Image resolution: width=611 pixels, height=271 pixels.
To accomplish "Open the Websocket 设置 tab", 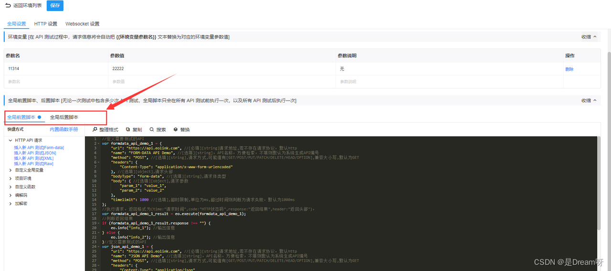I will tap(83, 24).
